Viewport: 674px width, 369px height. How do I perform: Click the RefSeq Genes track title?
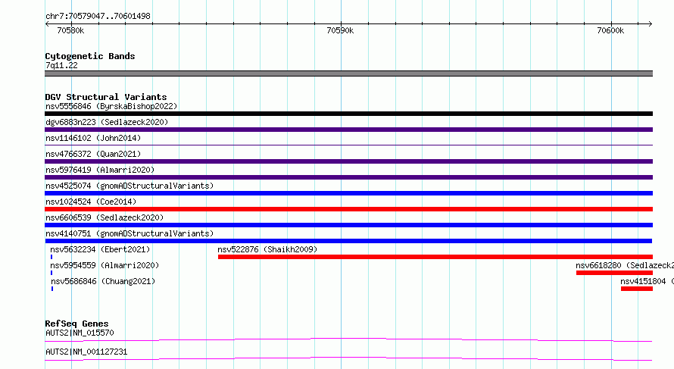click(76, 324)
